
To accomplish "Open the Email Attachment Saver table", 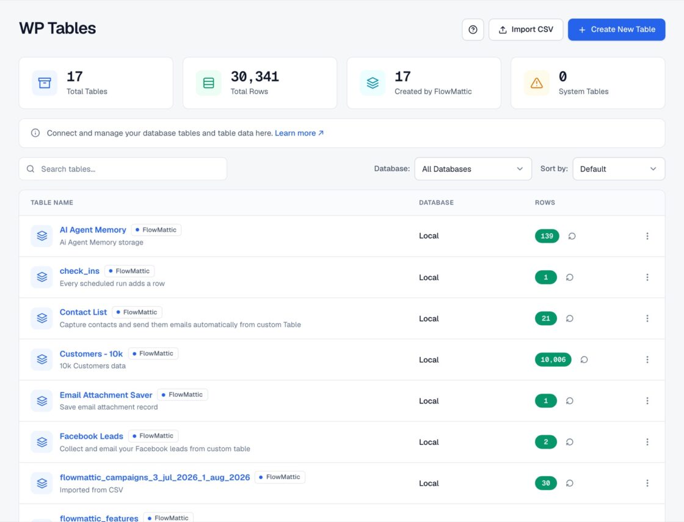I will (106, 395).
